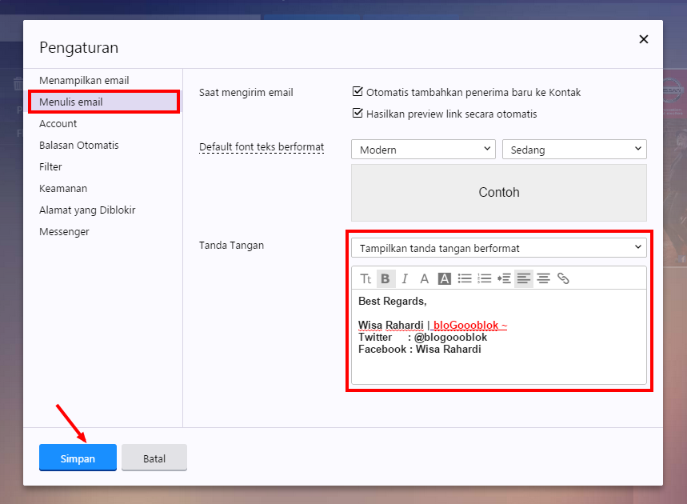Toggle italic formatting in signature editor
Viewport: 687px width, 504px height.
(405, 278)
